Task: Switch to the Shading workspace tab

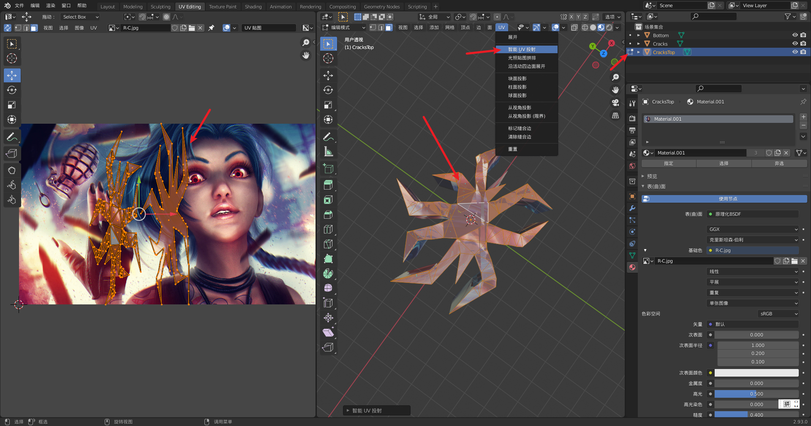Action: (253, 6)
